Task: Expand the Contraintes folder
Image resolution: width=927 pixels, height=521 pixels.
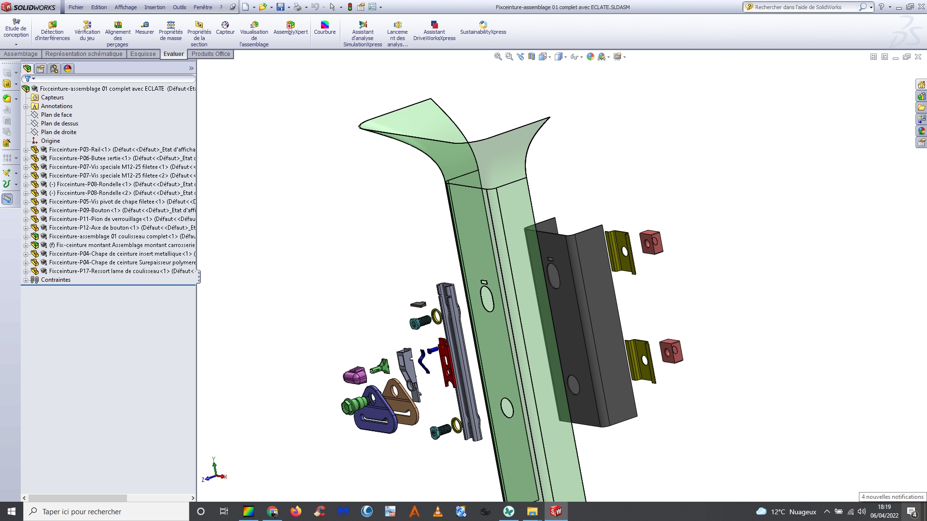Action: (26, 280)
